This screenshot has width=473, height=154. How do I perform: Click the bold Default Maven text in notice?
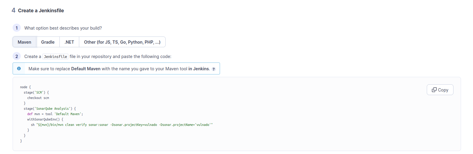[86, 69]
